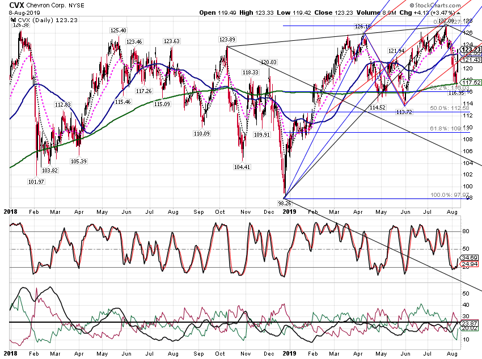Click the 121.43 moving average axis tag

471,60
